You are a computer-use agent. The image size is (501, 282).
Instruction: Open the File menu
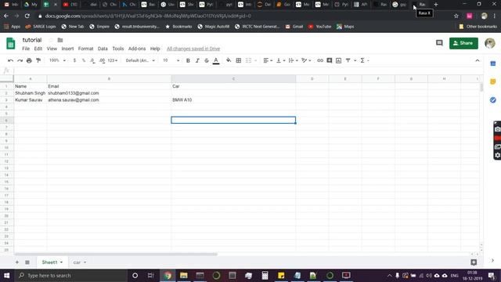click(26, 49)
